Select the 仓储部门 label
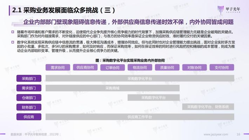 point(29,98)
